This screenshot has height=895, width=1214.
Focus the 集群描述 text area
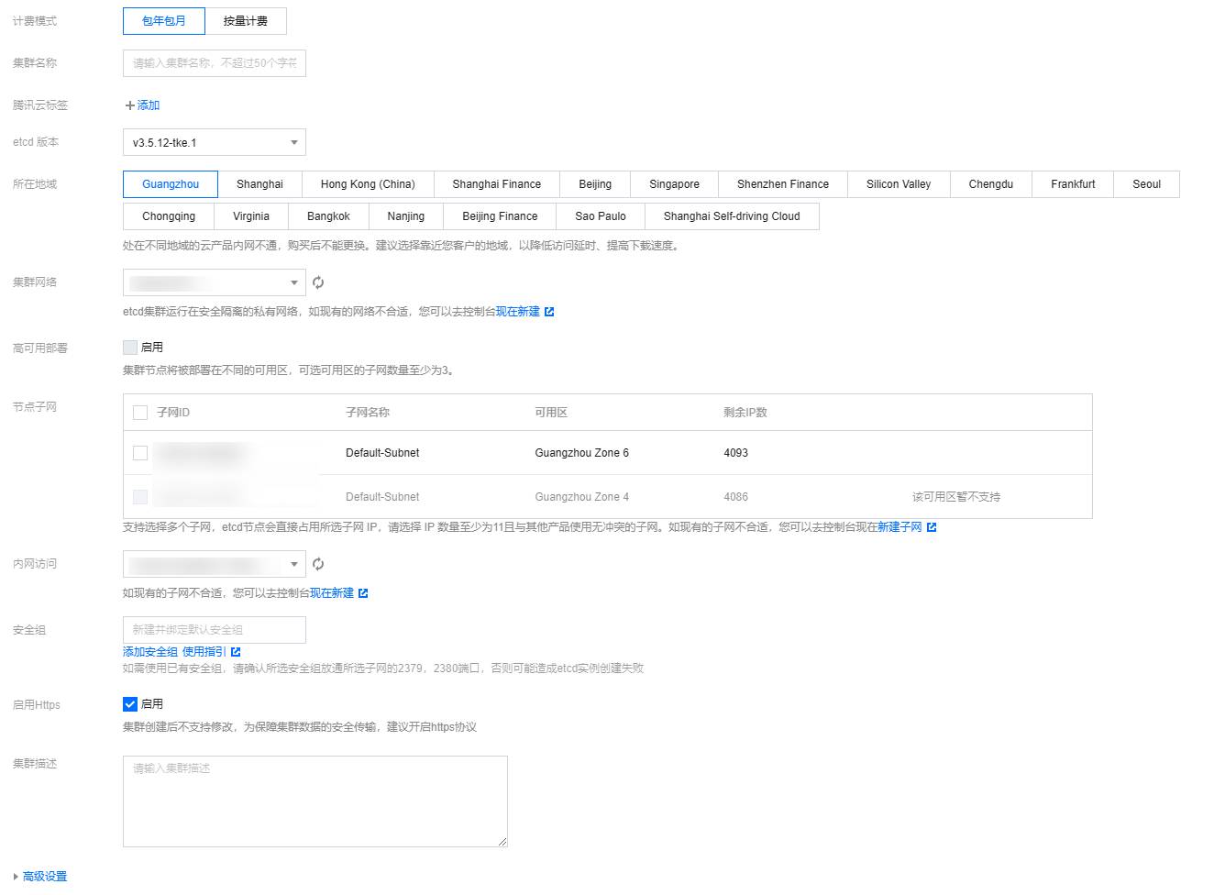[x=315, y=801]
